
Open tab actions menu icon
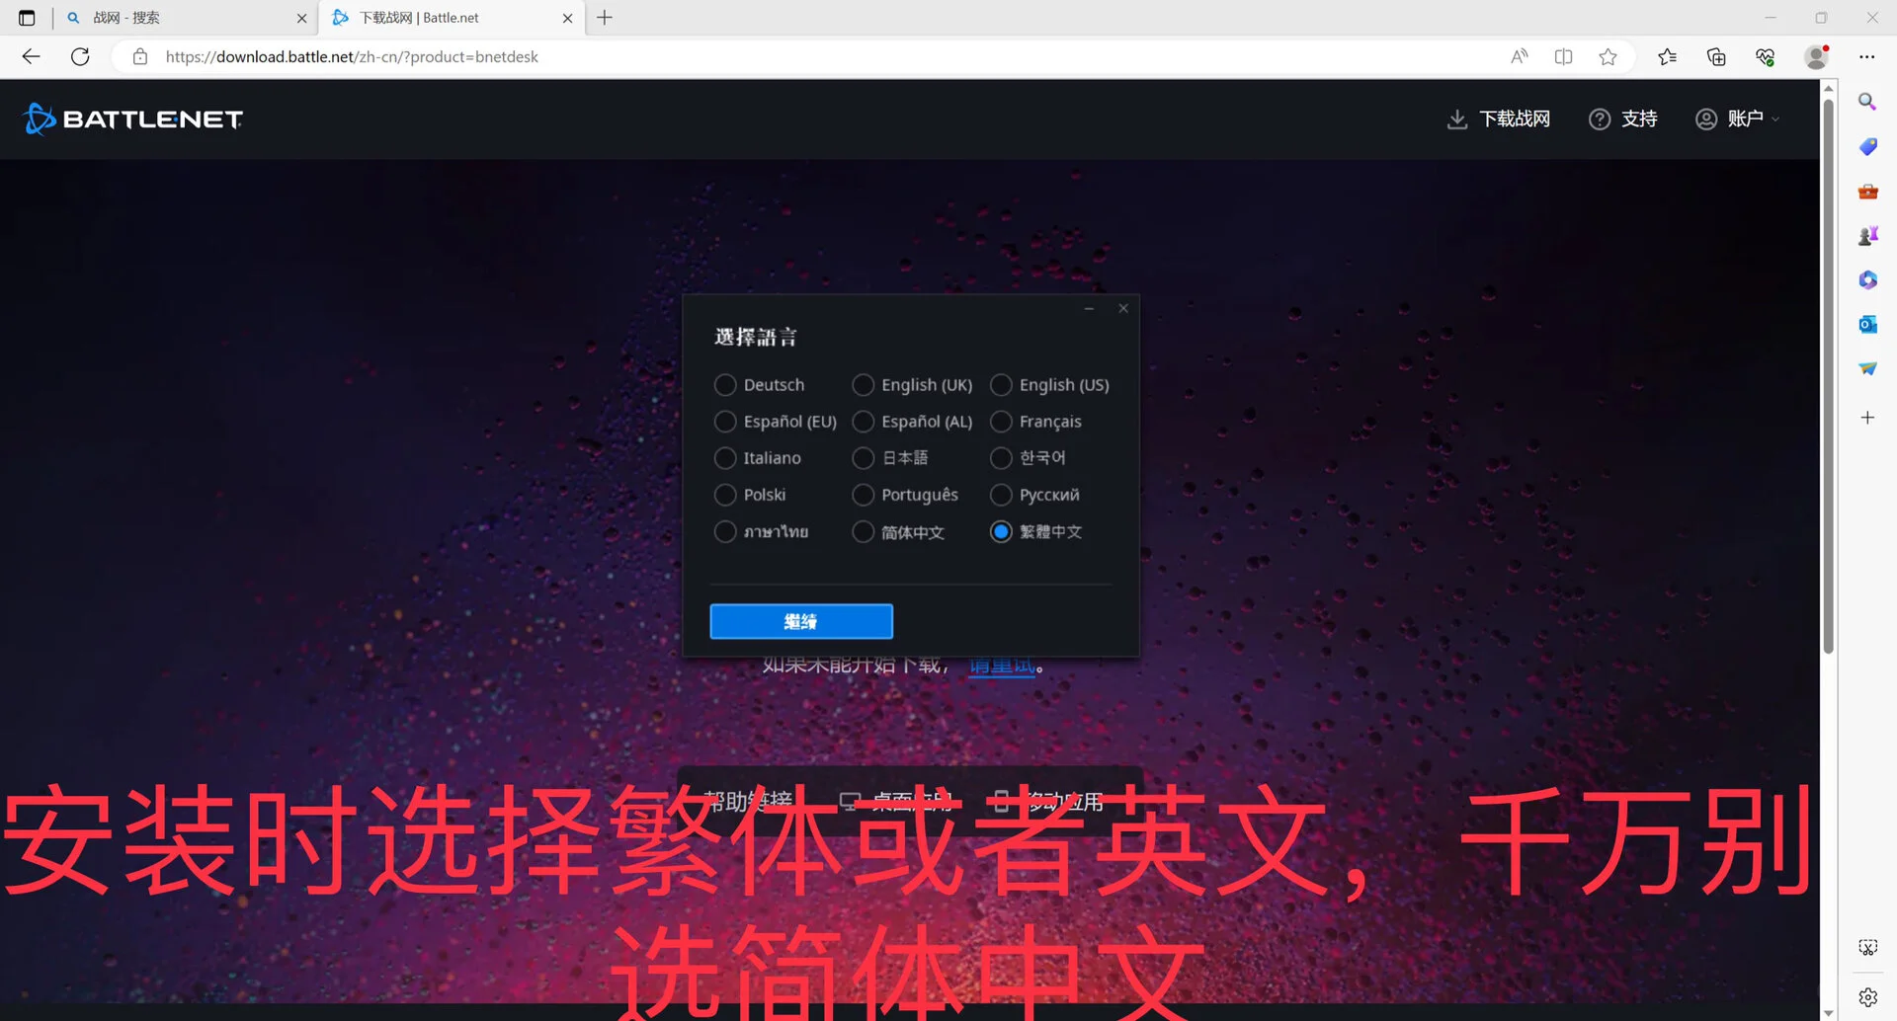27,18
